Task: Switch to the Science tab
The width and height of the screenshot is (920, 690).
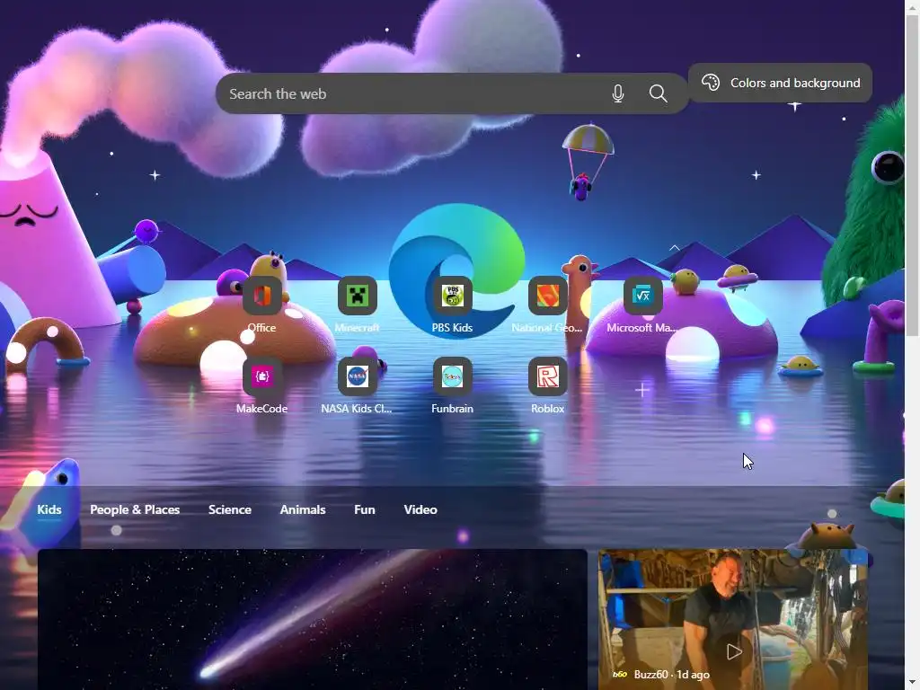Action: tap(230, 510)
